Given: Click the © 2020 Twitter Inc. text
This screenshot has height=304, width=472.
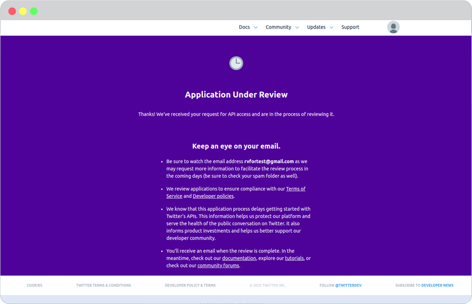Looking at the screenshot, I should 267,285.
